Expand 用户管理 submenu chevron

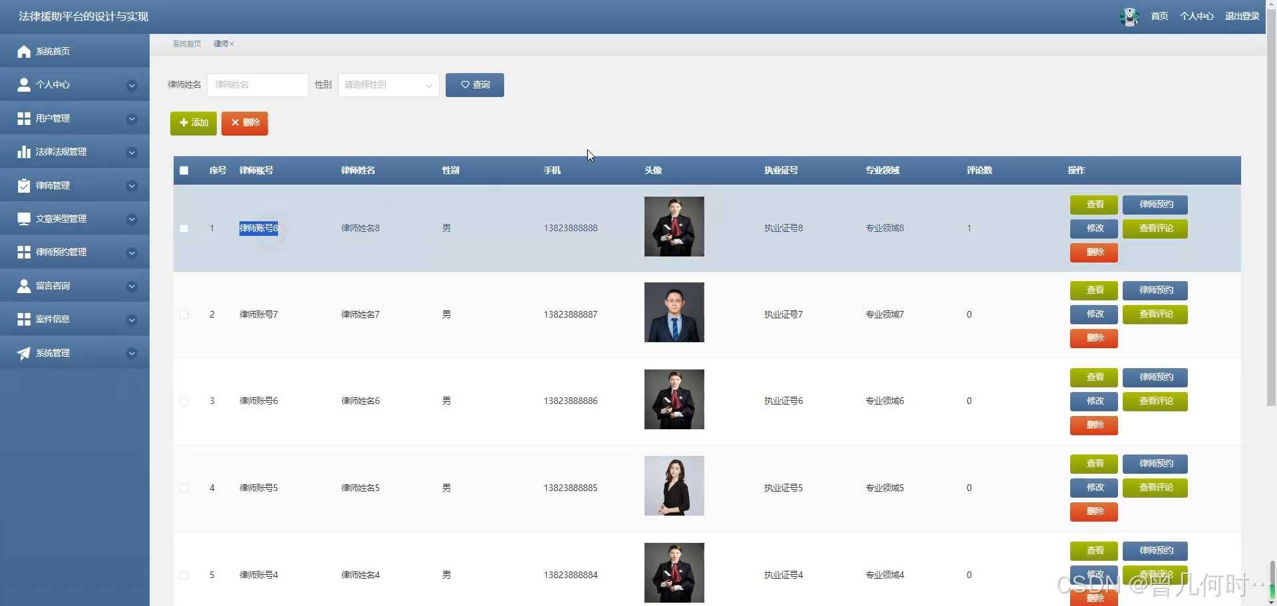[132, 119]
